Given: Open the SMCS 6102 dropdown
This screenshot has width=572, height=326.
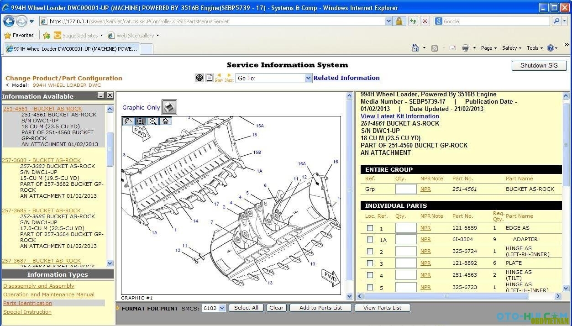Looking at the screenshot, I should 214,308.
